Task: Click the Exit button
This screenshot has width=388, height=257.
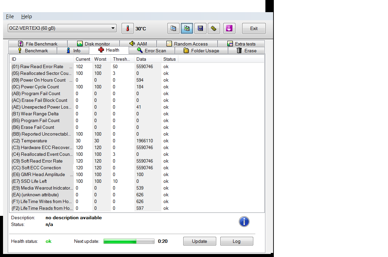Action: pos(254,29)
